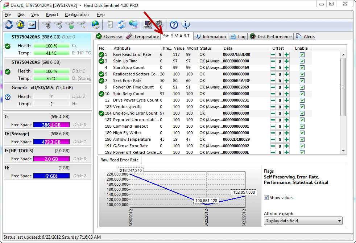Toggle the Enable checkbox for G-Sense Error Rate
Screen dimensions: 356x243
pyautogui.click(x=302, y=146)
